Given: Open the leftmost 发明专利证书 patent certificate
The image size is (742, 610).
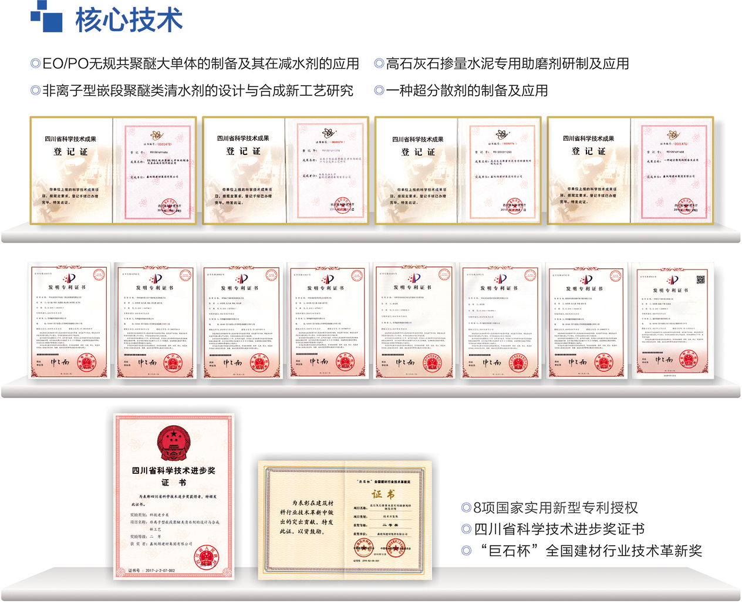Looking at the screenshot, I should 69,321.
